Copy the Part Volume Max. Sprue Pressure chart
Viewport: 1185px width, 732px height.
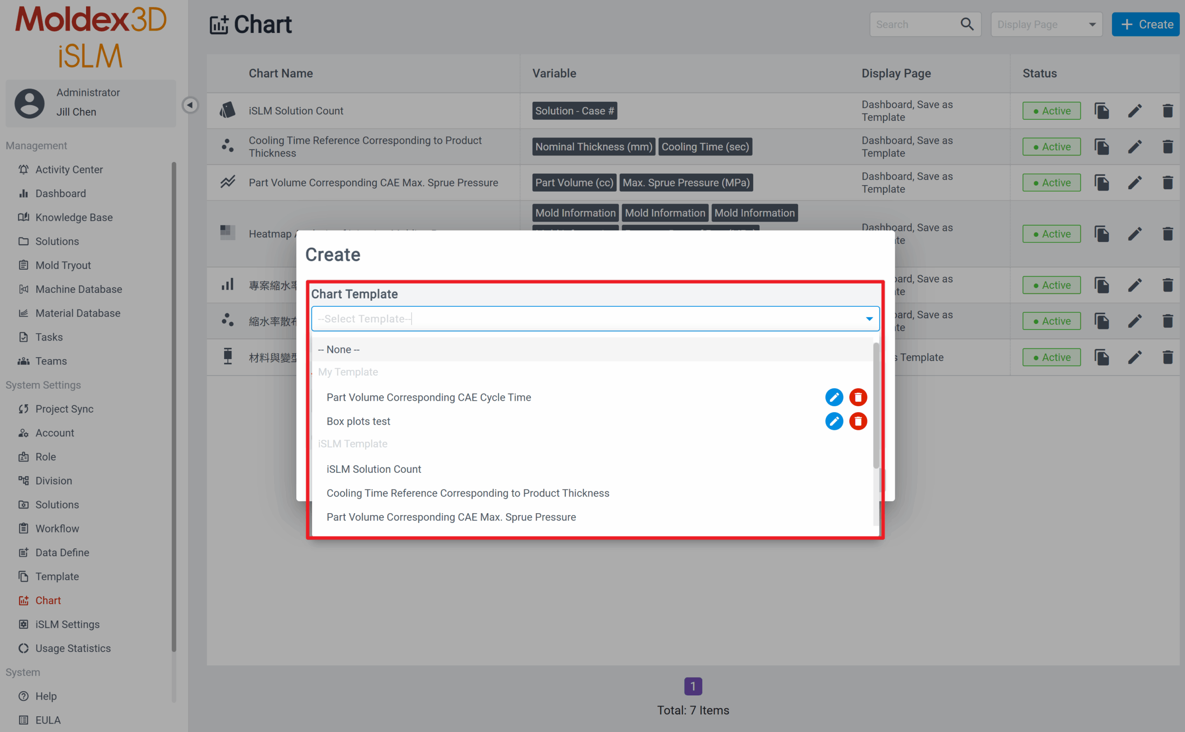(x=1102, y=182)
